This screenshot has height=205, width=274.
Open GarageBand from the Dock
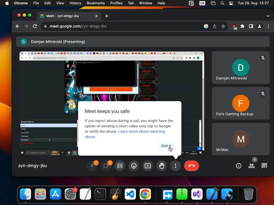pyautogui.click(x=115, y=194)
